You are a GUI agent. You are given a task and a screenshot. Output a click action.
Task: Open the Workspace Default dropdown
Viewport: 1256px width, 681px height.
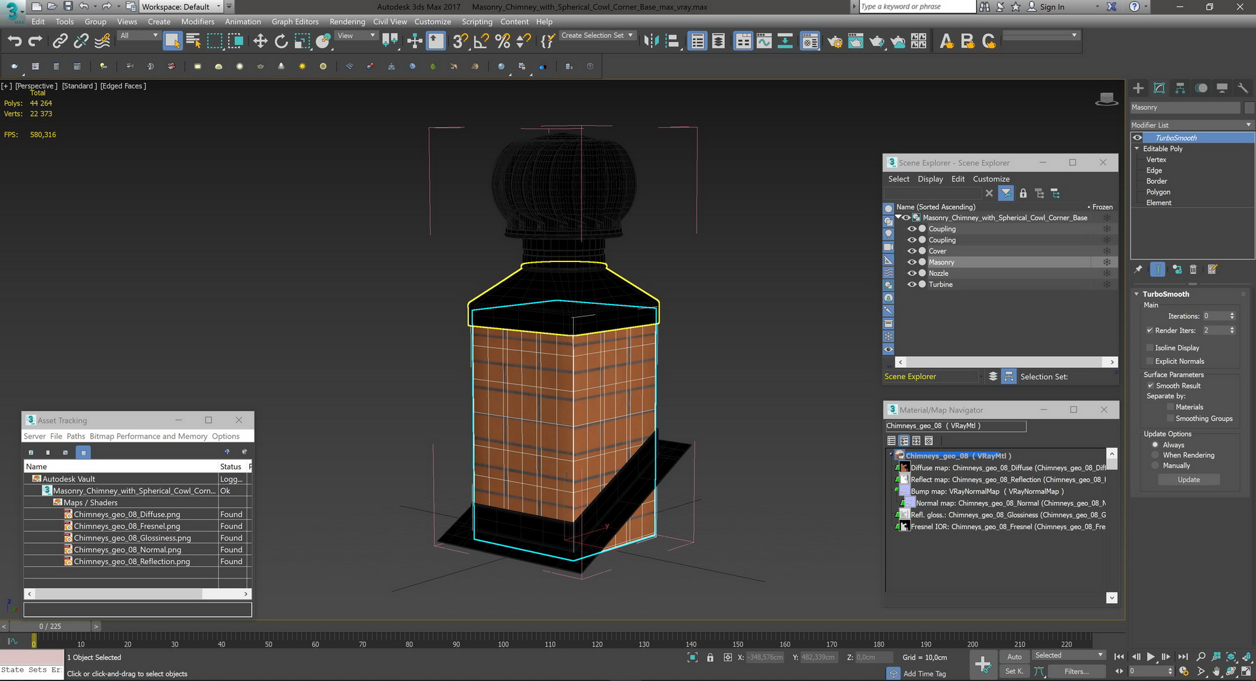(182, 7)
